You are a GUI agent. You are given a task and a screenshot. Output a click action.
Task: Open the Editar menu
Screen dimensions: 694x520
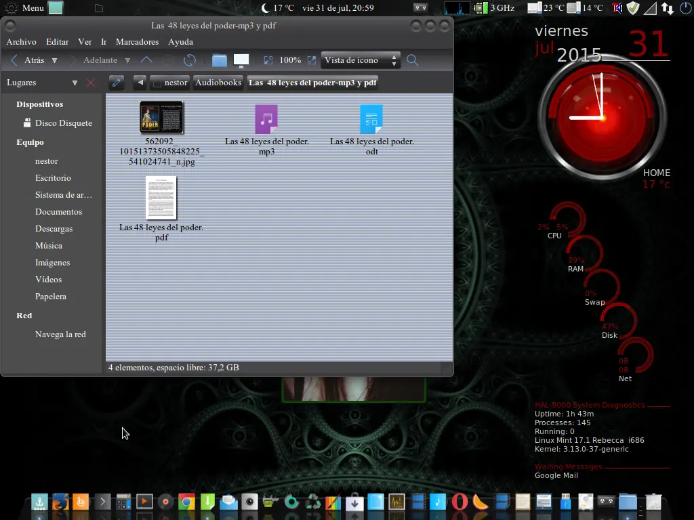57,42
